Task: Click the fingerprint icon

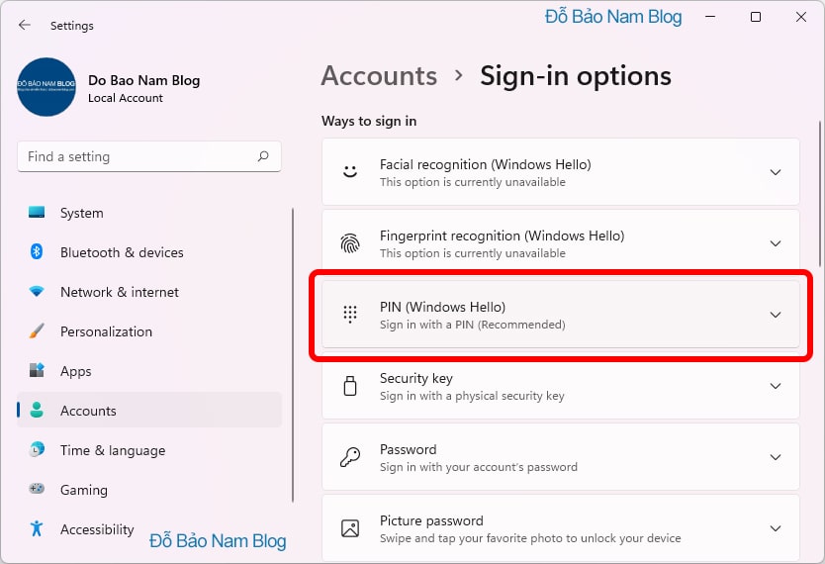Action: (x=350, y=243)
